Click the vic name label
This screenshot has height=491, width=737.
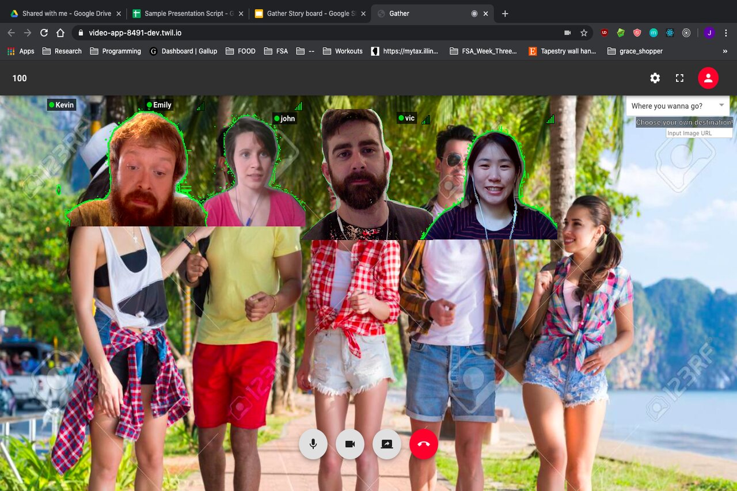(407, 118)
